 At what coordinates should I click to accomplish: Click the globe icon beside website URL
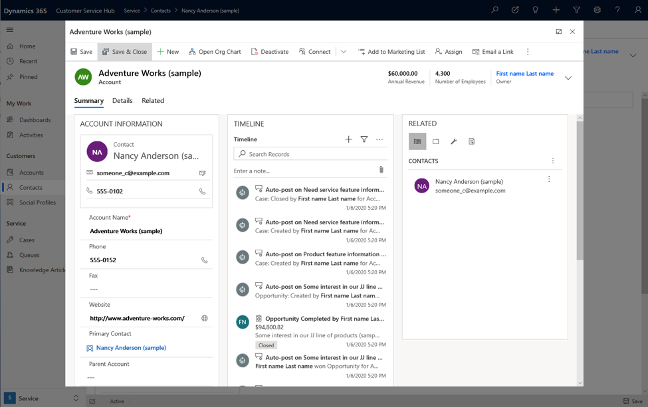[204, 319]
